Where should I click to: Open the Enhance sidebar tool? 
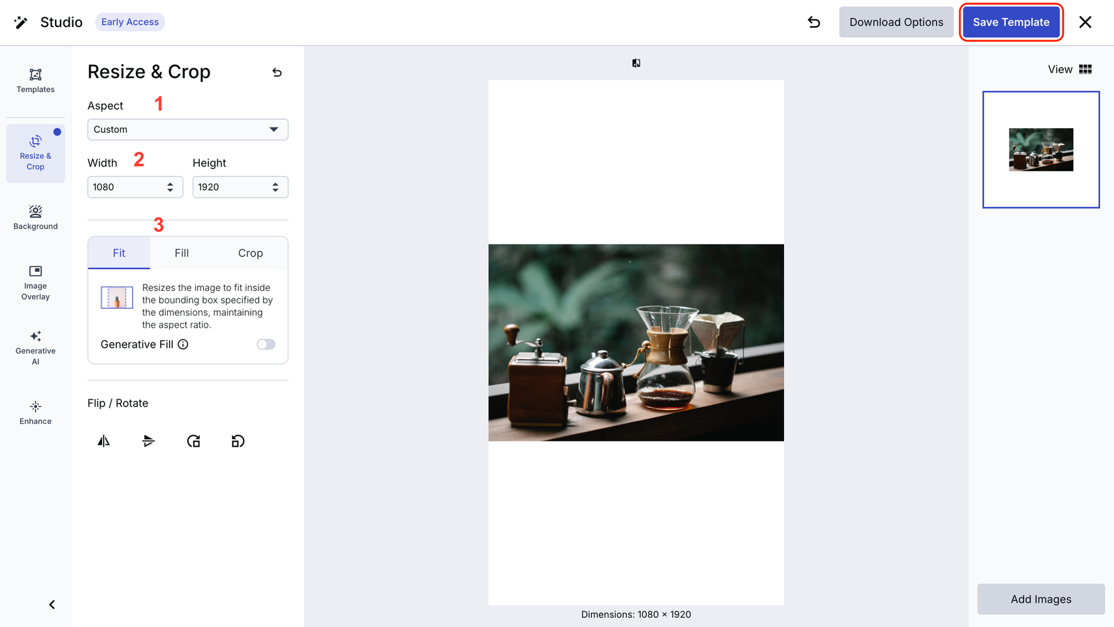point(36,413)
